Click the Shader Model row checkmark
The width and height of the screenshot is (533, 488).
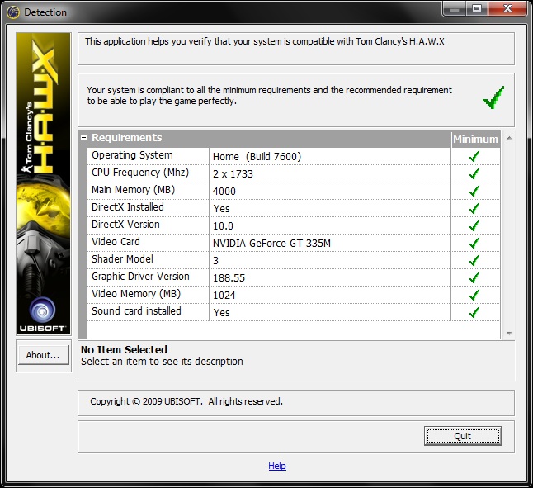click(x=474, y=260)
